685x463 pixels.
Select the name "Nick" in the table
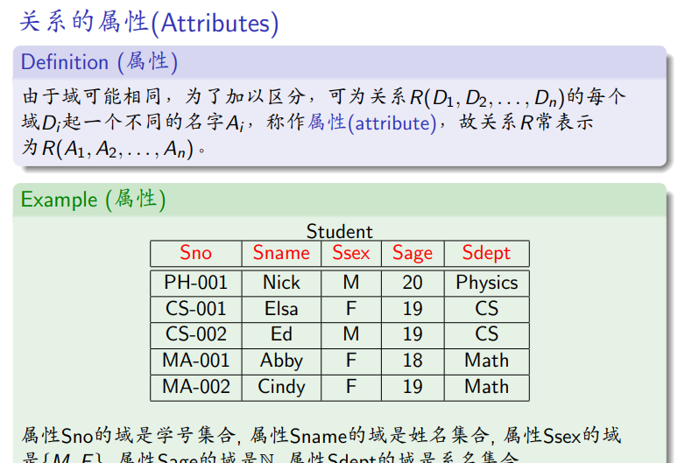tap(281, 283)
